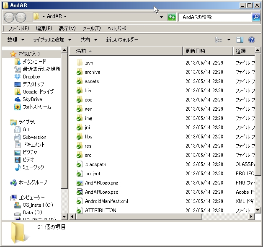Viewport: 263px width, 247px height.
Task: Select the doc folder name
Action: (x=88, y=100)
